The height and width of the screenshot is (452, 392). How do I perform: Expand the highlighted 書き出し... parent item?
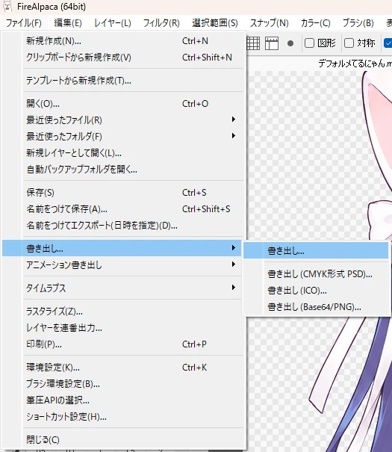click(122, 248)
